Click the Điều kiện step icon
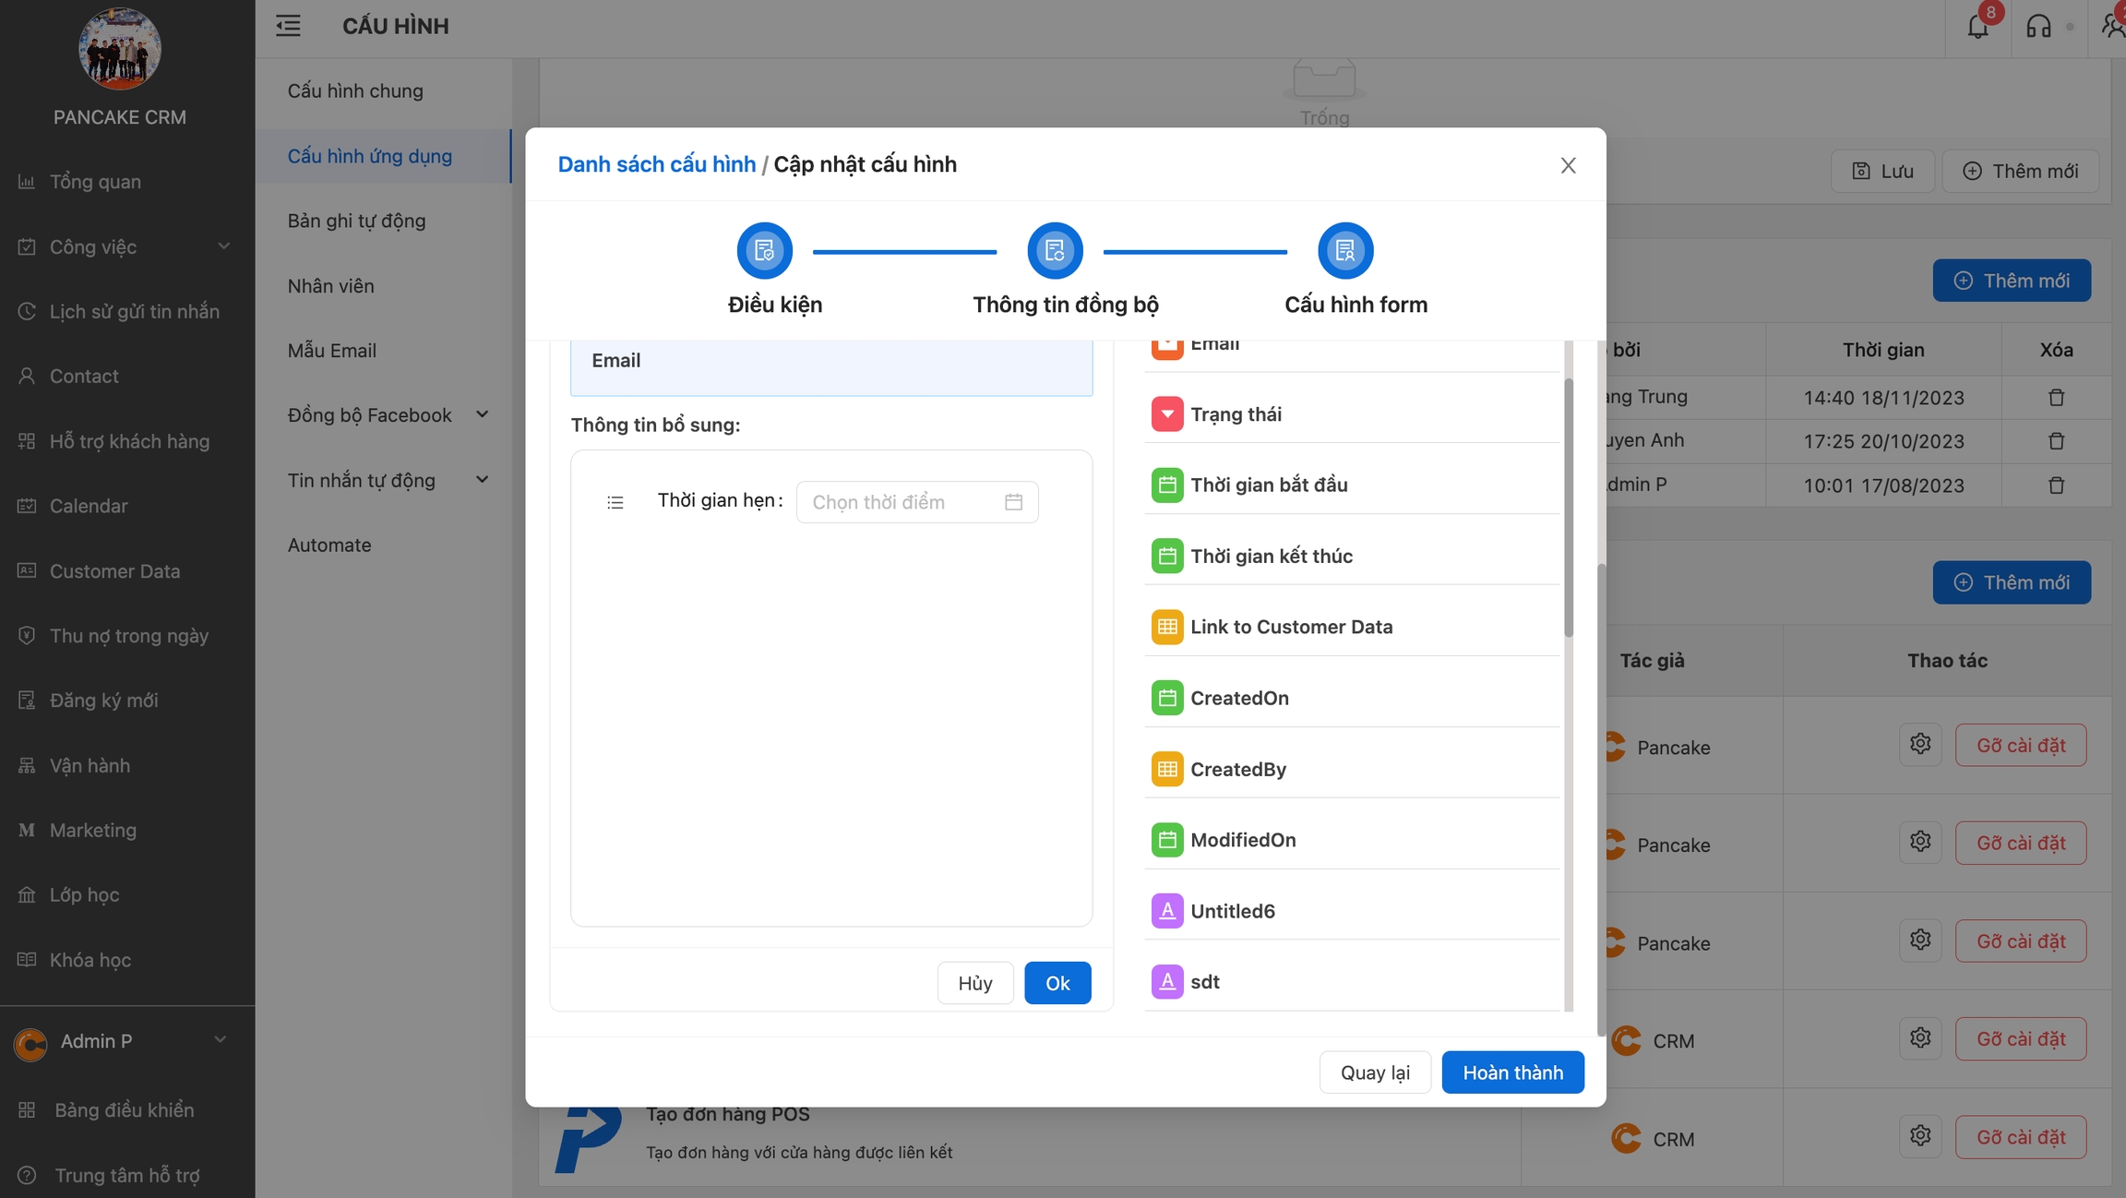Viewport: 2126px width, 1198px height. pyautogui.click(x=764, y=250)
